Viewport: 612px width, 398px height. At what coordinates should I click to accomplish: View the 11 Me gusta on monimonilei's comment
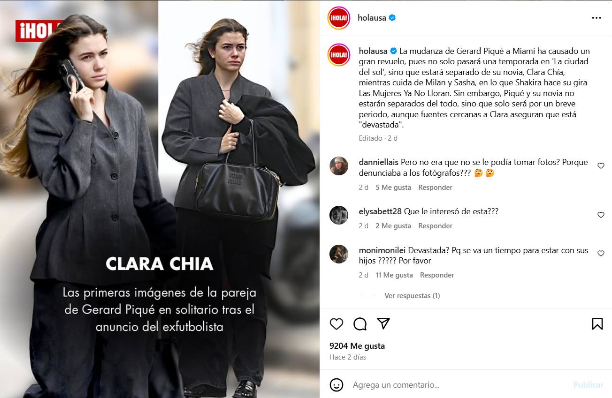[x=394, y=275]
